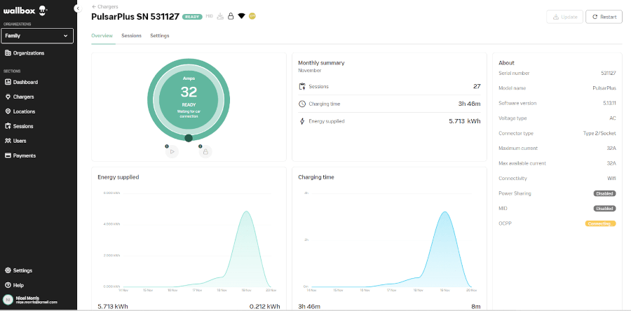Open Sessions section in sidebar
631x311 pixels.
click(x=19, y=126)
